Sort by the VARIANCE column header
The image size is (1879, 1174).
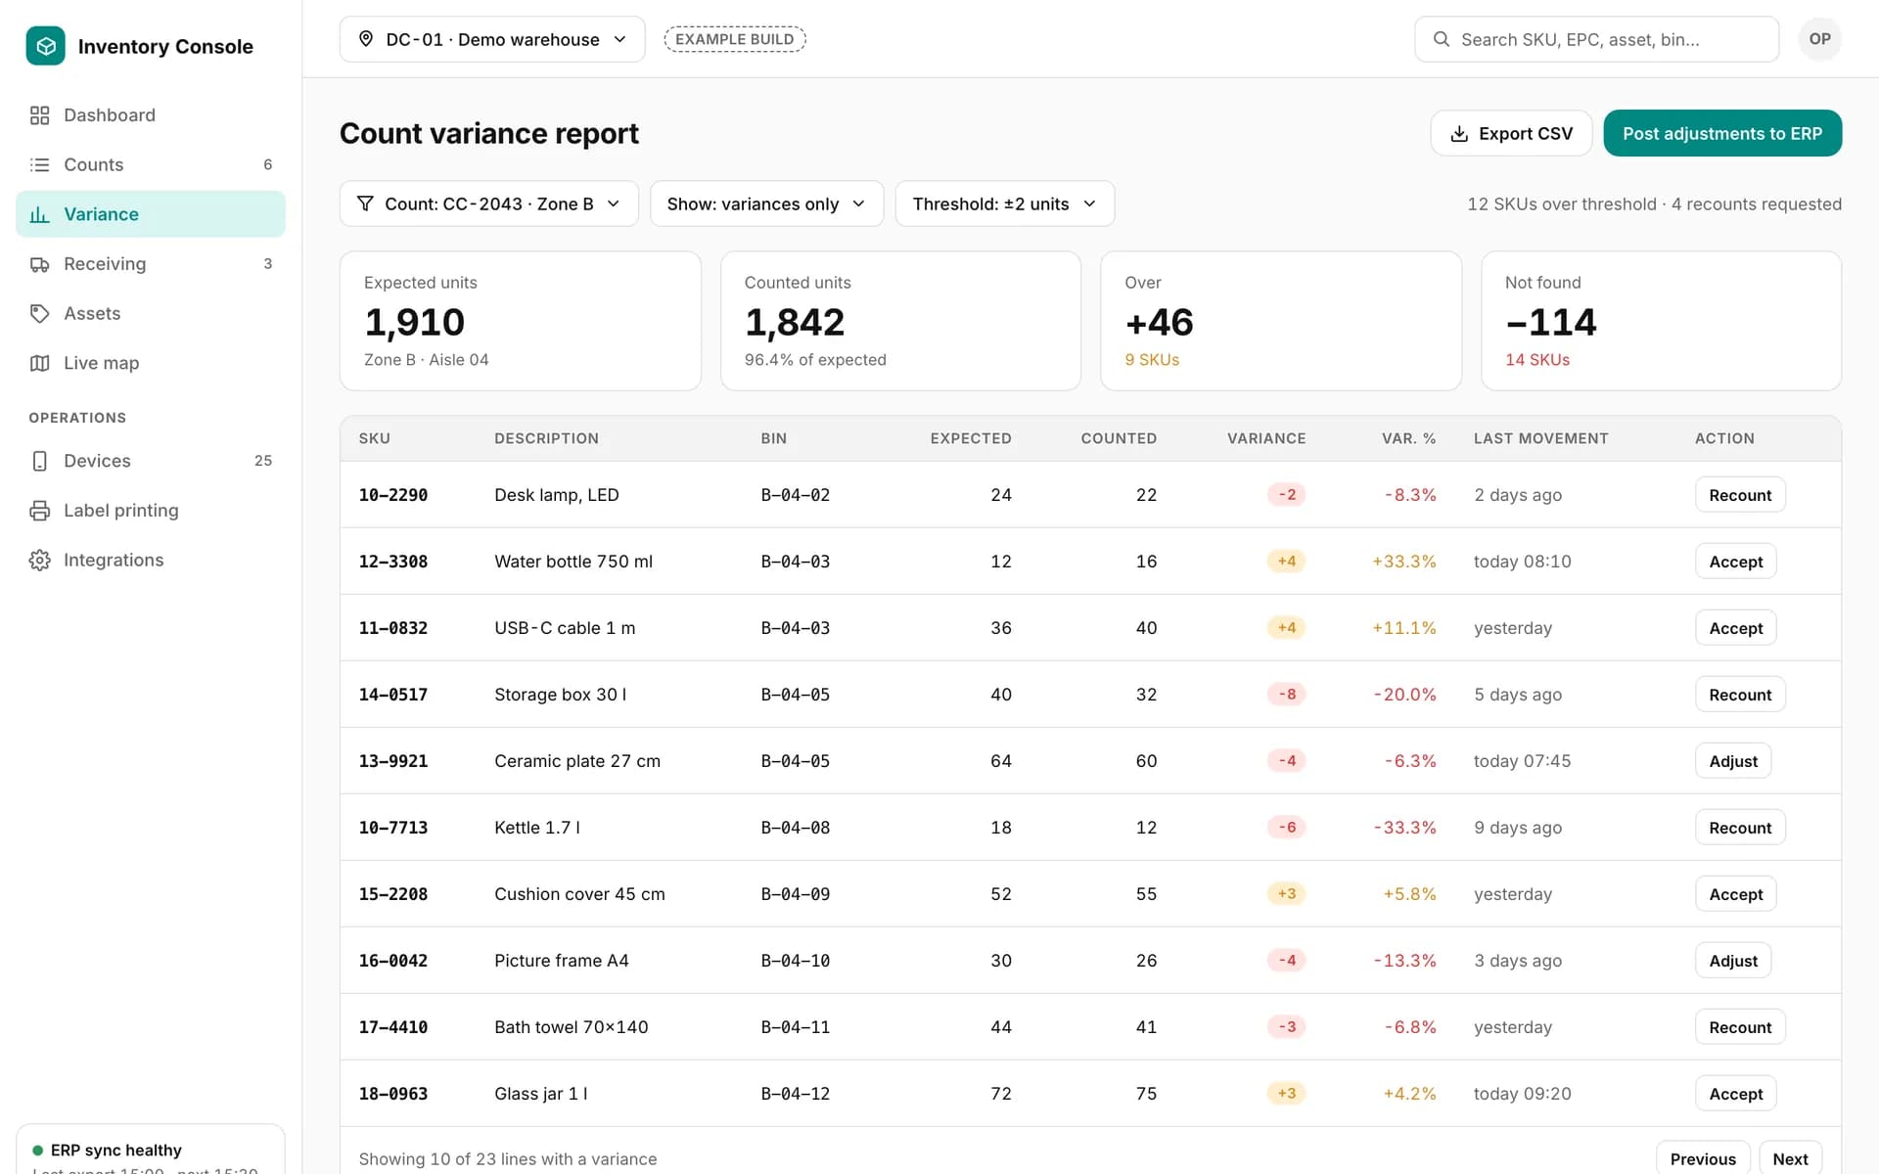tap(1265, 438)
